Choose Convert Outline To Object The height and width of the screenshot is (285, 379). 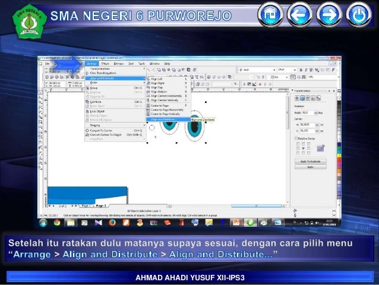[115, 134]
